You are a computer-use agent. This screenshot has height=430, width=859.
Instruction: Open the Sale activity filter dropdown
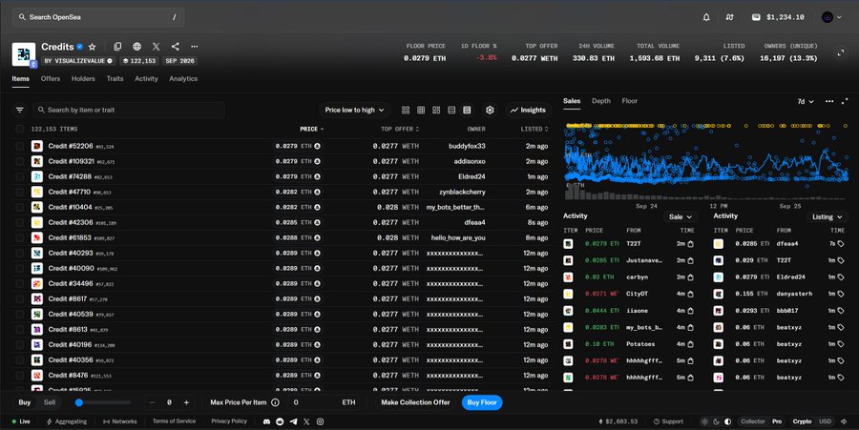click(681, 217)
